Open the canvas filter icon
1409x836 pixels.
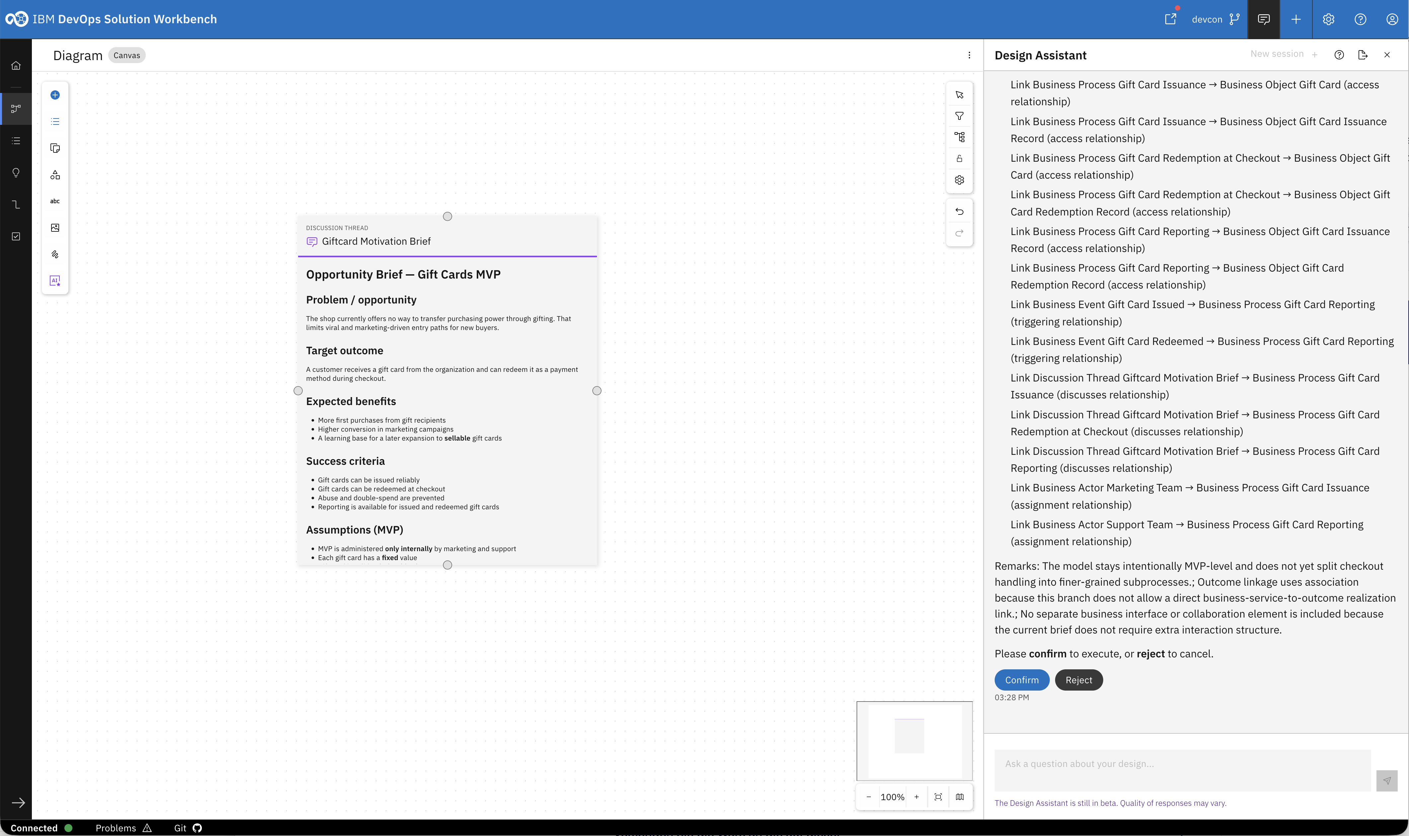point(959,116)
